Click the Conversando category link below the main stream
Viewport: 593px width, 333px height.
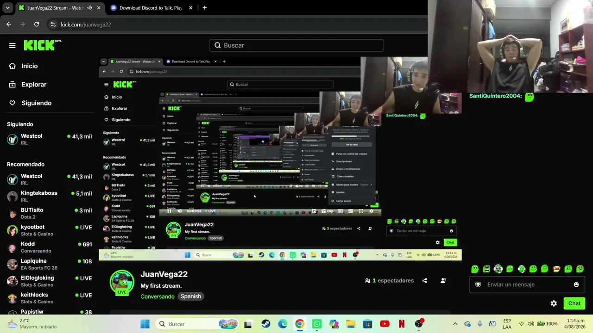(158, 296)
